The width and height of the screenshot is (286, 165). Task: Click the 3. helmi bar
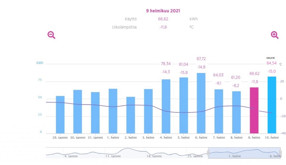(148, 111)
